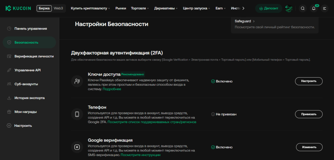Open the Подробнее link about Passkeys
The width and height of the screenshot is (334, 160).
click(112, 89)
